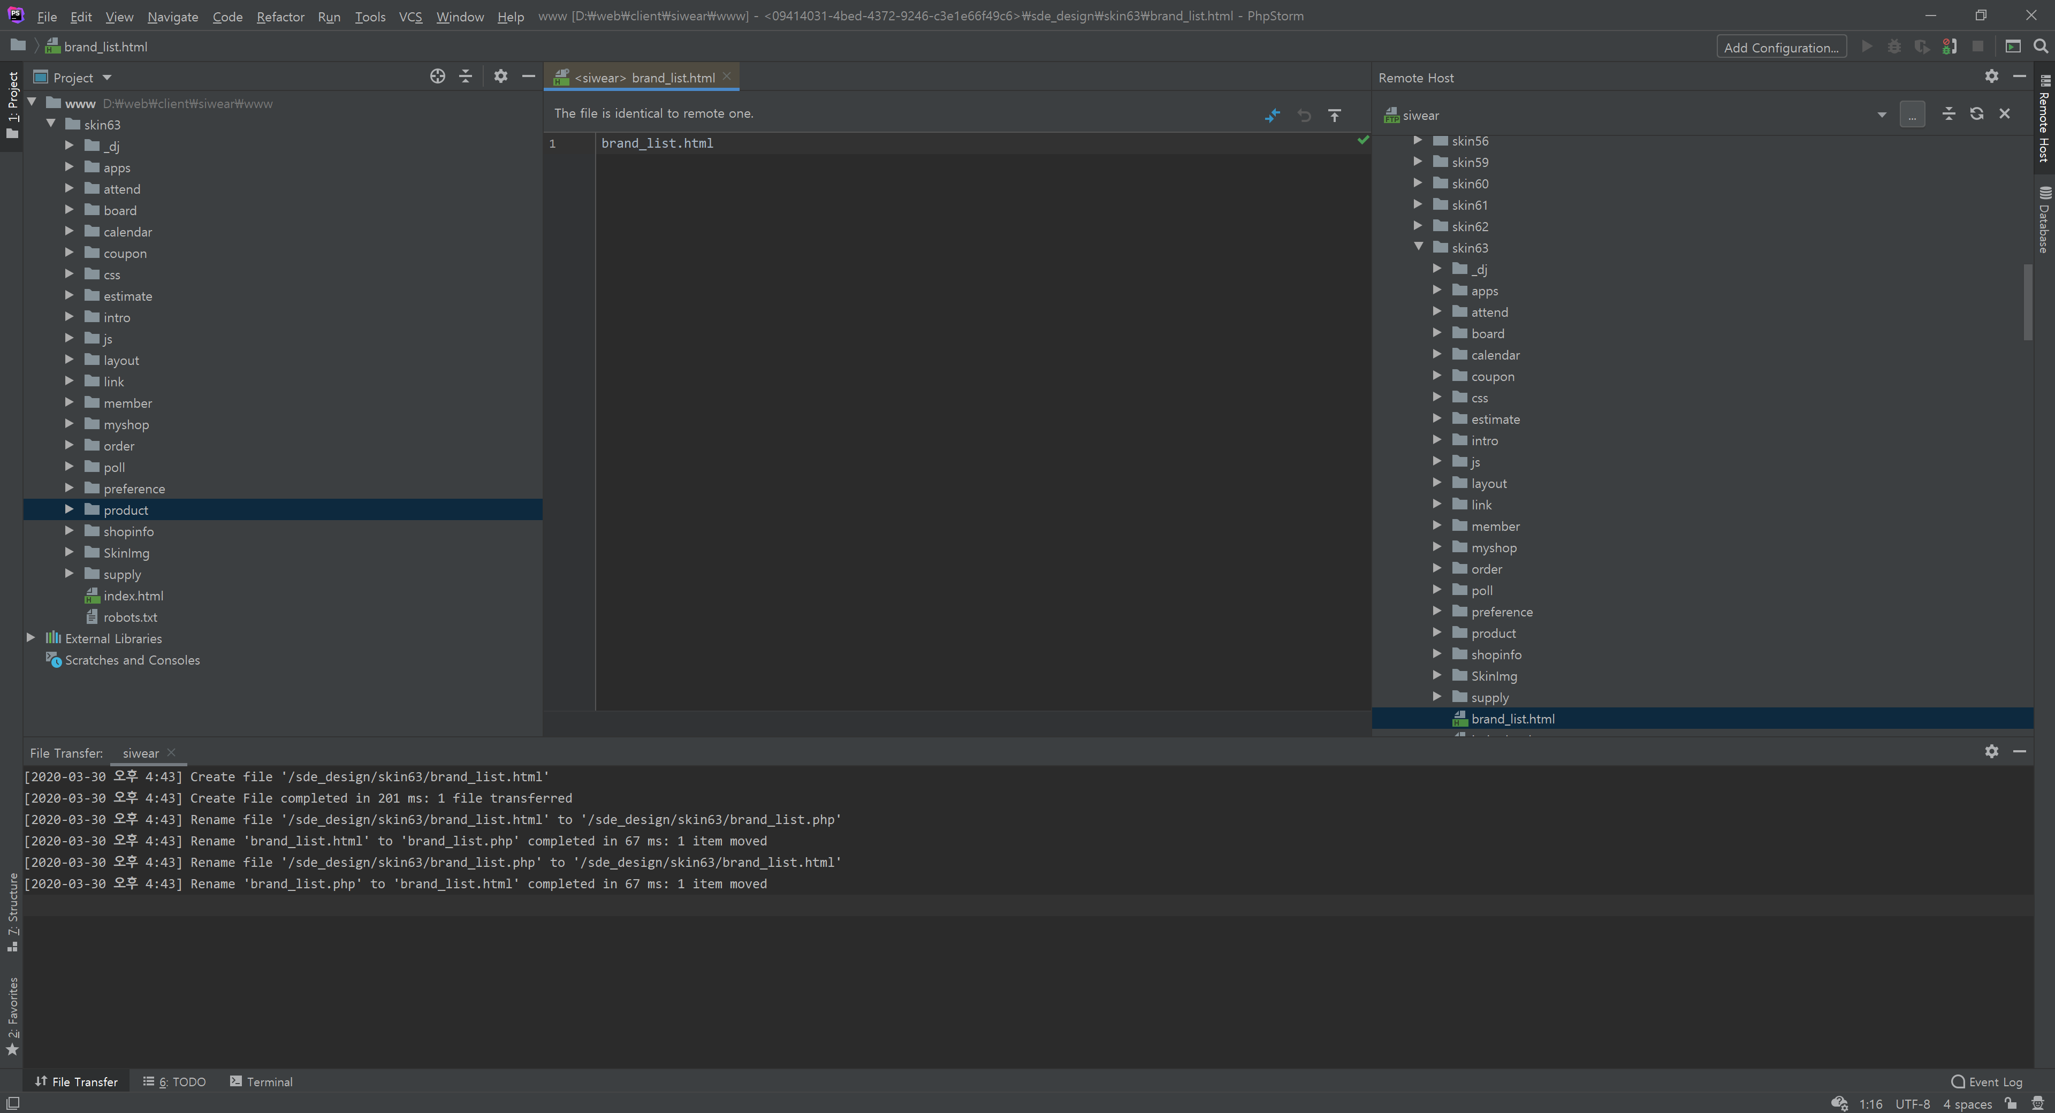This screenshot has width=2055, height=1113.
Task: Open the siwear server dropdown
Action: point(1881,115)
